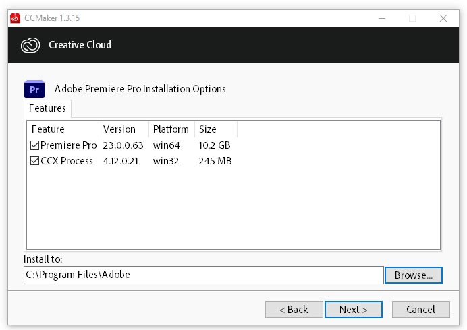This screenshot has height=330, width=467.
Task: Click the win64 platform cell
Action: tap(166, 145)
